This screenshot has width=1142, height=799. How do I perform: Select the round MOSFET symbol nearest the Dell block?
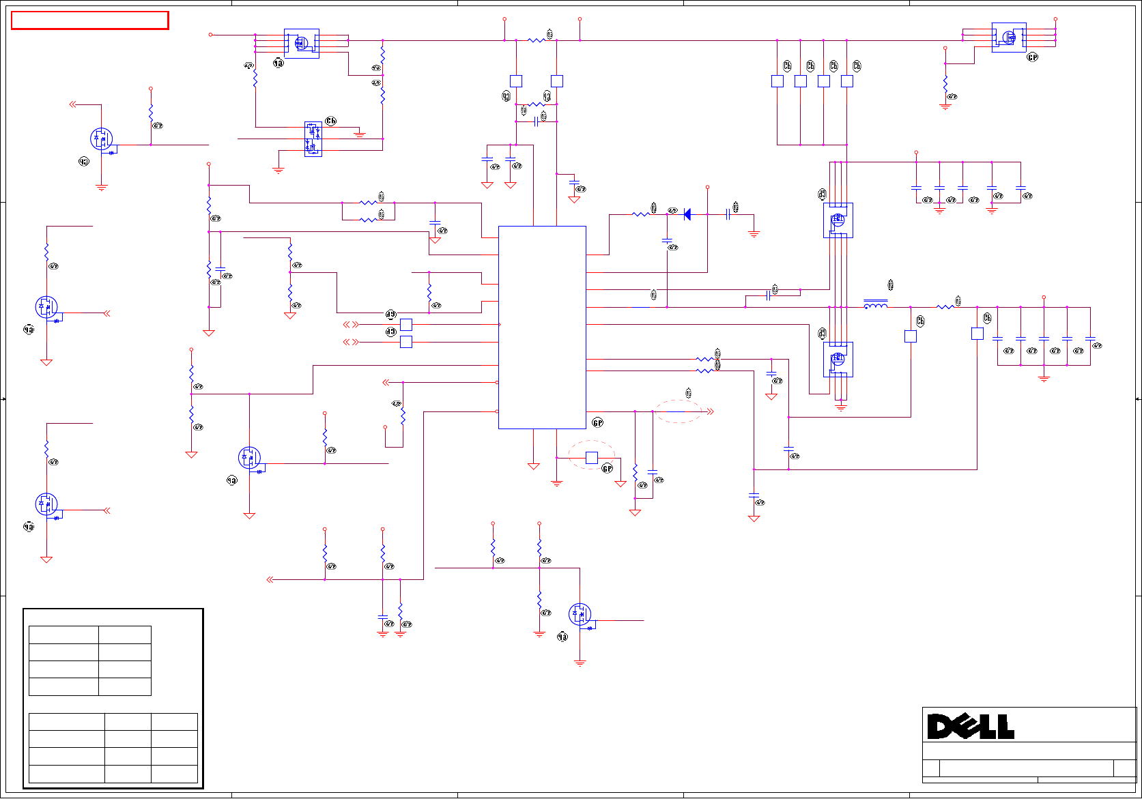pos(580,615)
